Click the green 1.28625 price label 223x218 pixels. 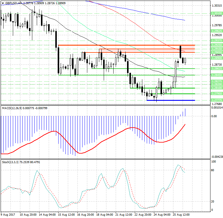tap(216, 68)
